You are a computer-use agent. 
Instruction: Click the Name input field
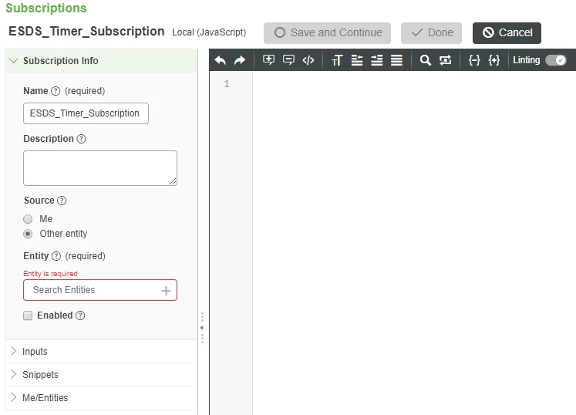pos(86,113)
